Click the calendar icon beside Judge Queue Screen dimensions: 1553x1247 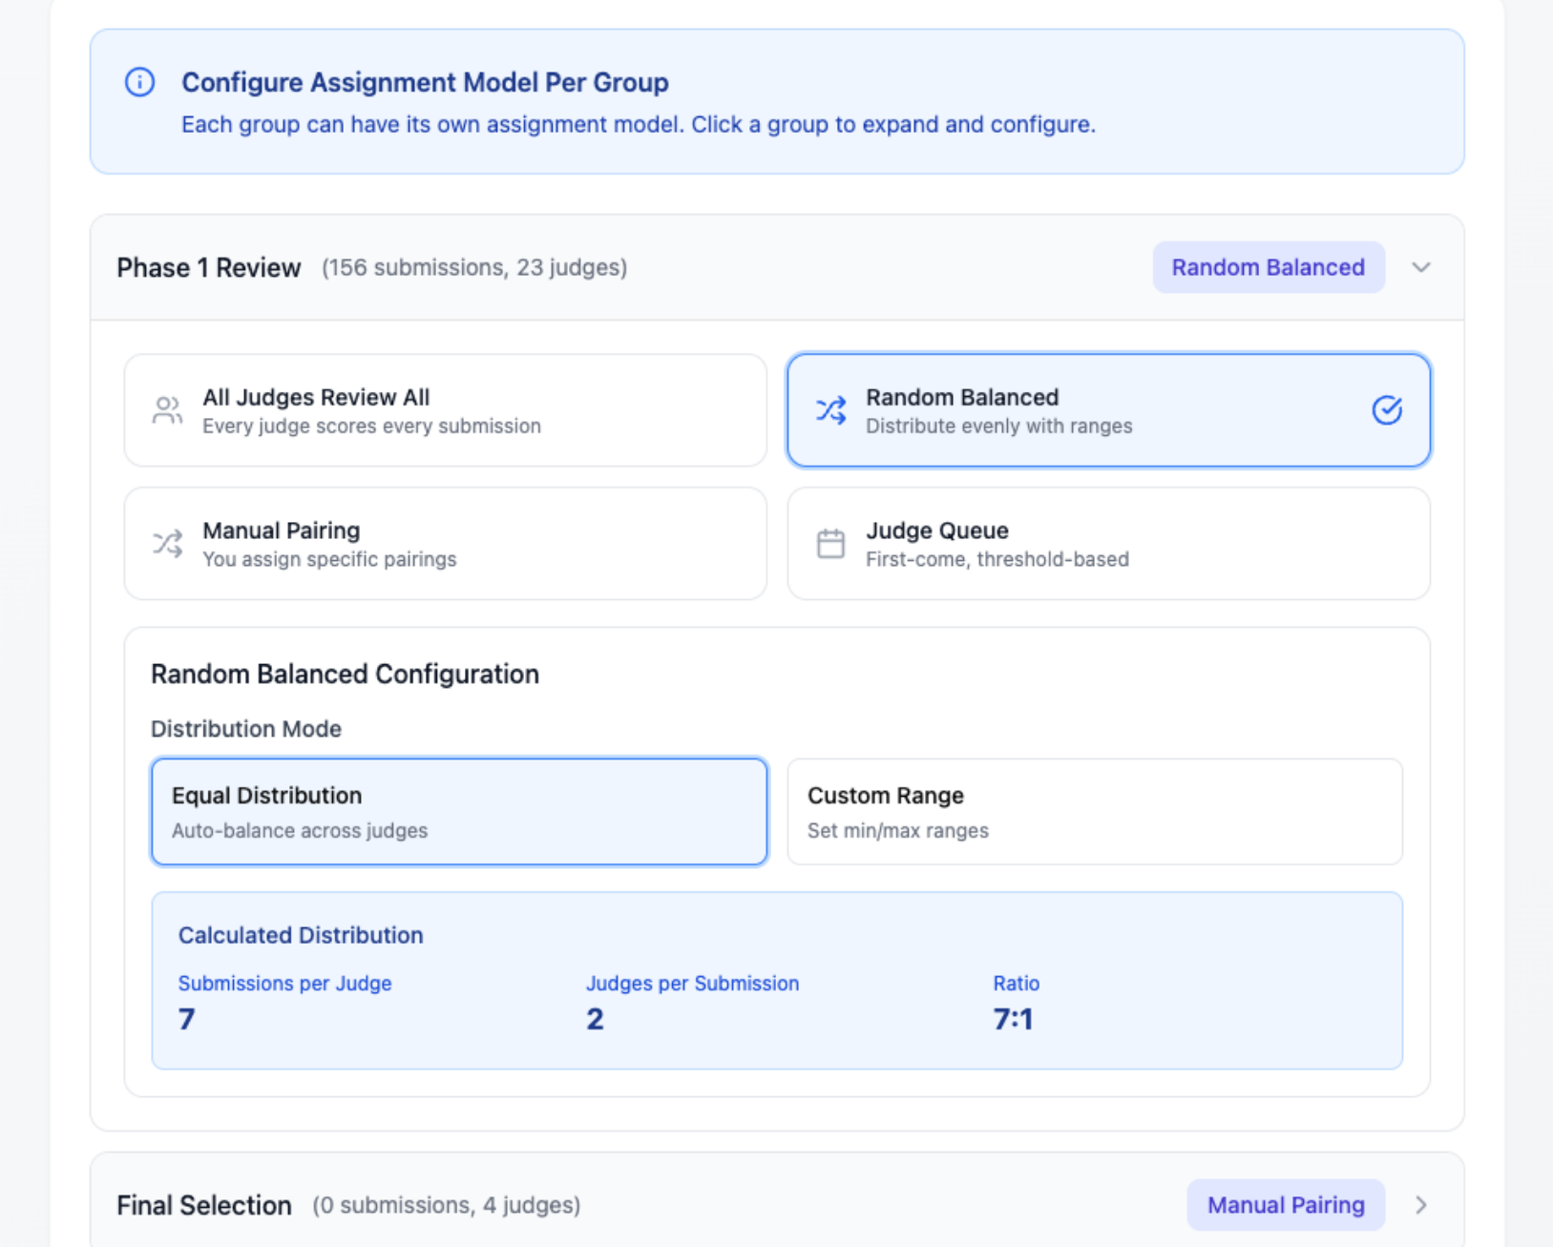(x=830, y=543)
